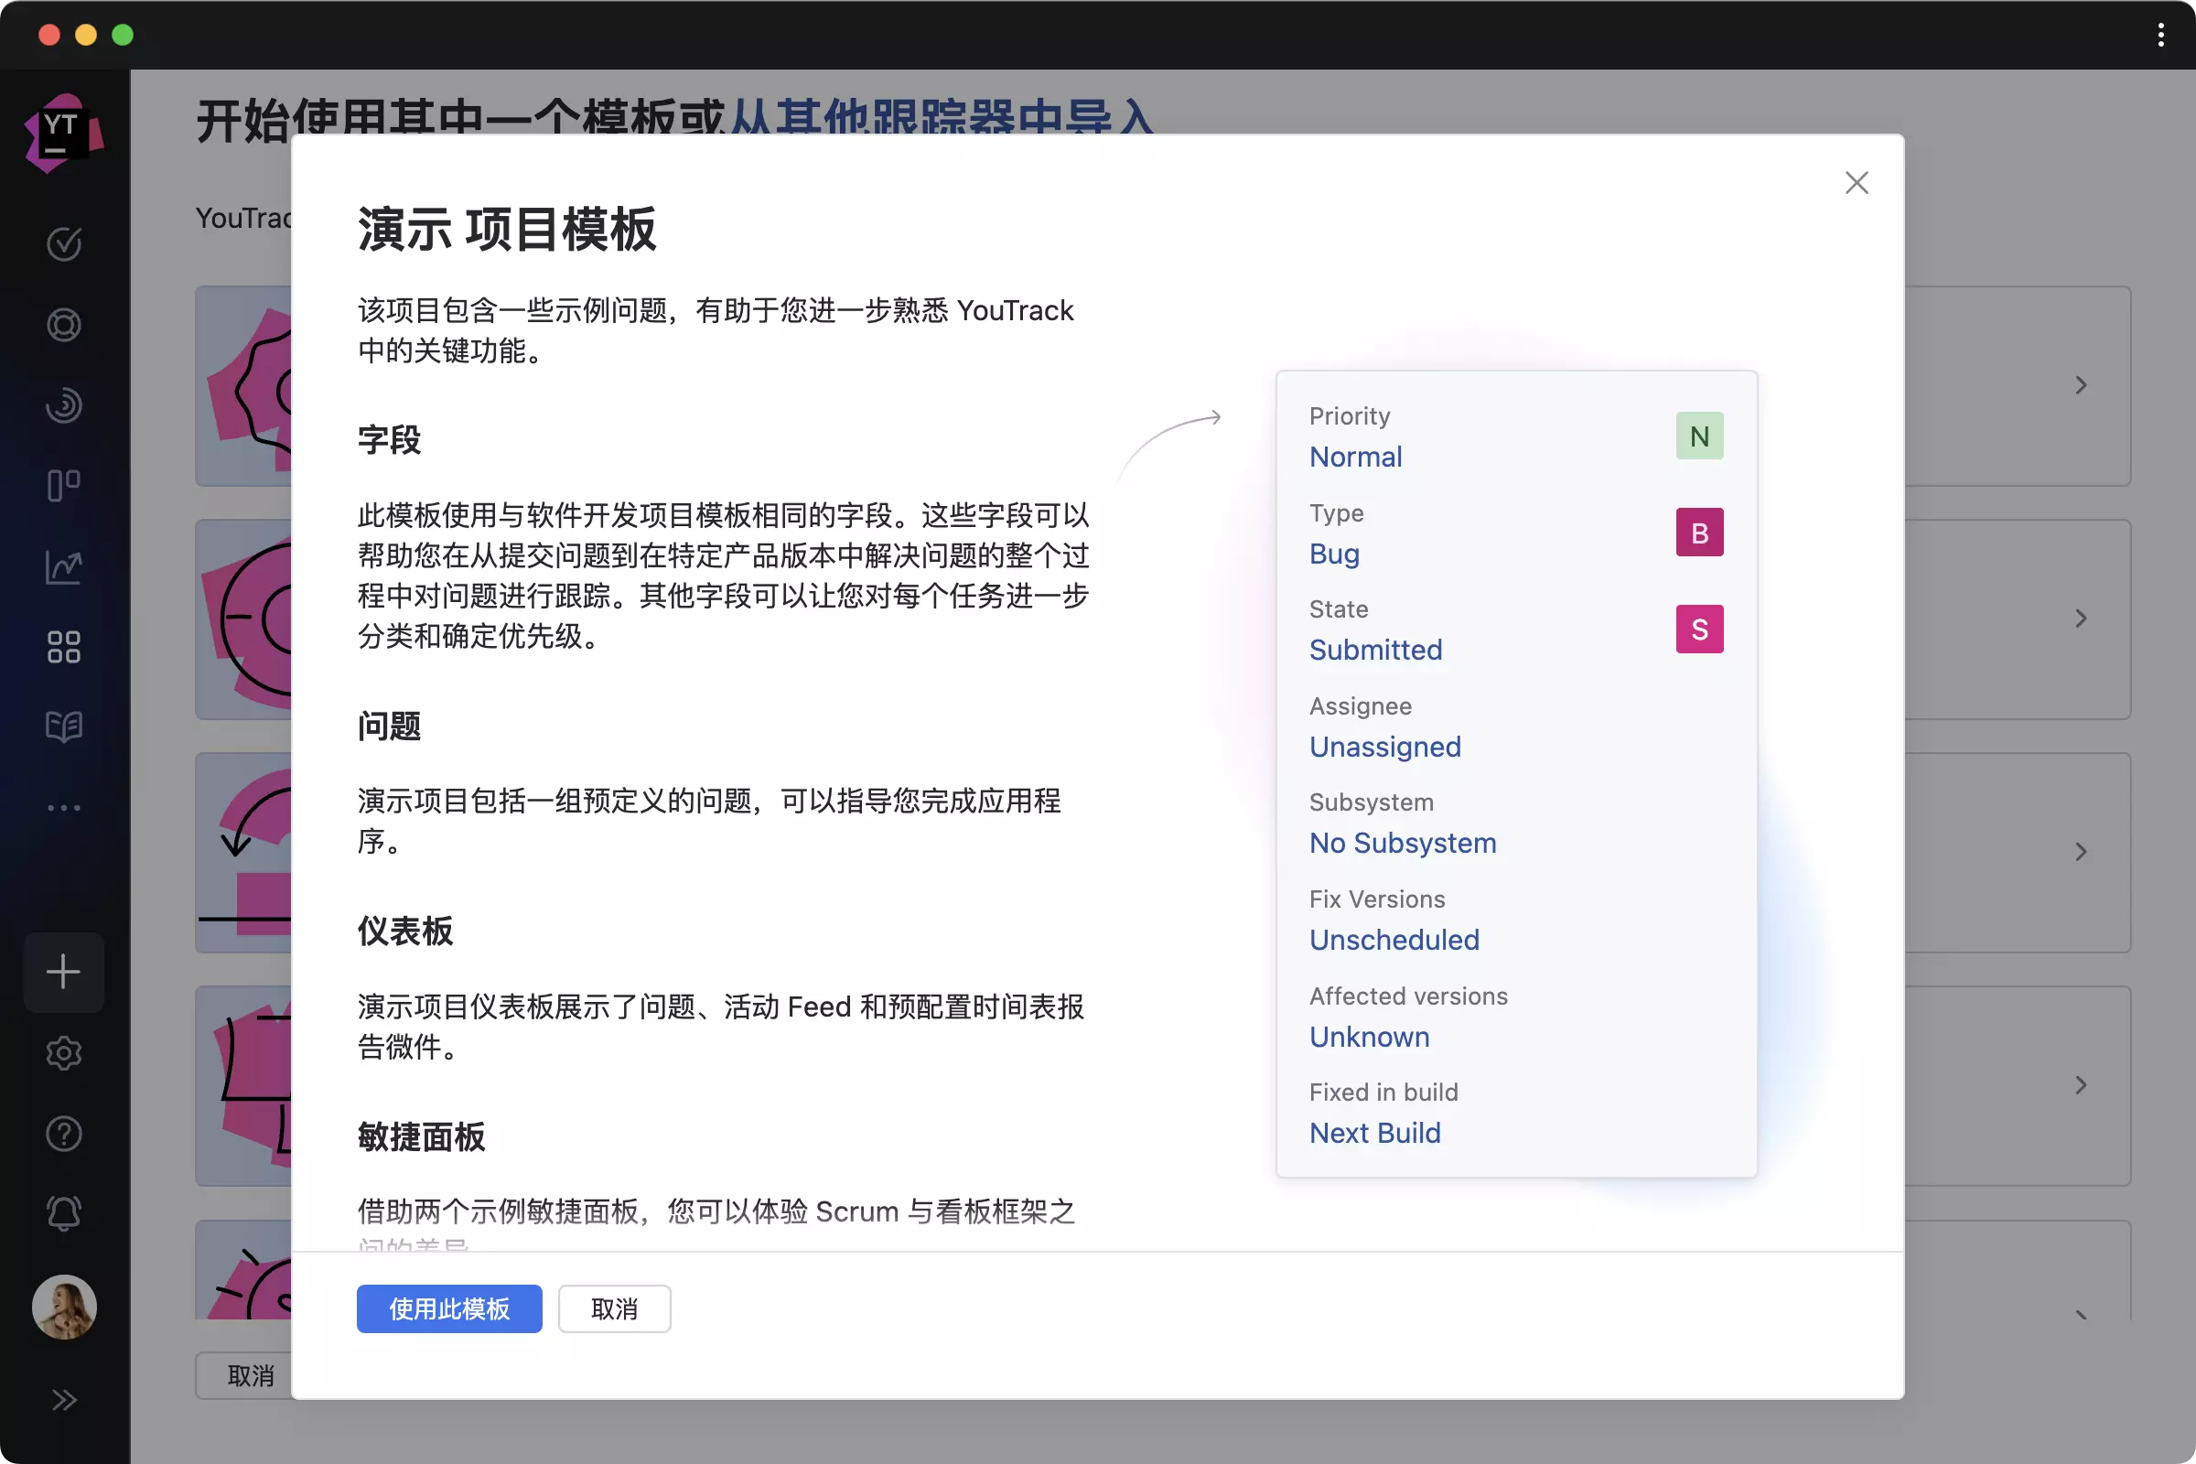Open the window vertical dots menu
This screenshot has height=1464, width=2196.
pos(2160,36)
